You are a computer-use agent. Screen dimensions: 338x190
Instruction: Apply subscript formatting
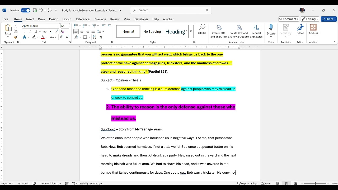click(51, 31)
